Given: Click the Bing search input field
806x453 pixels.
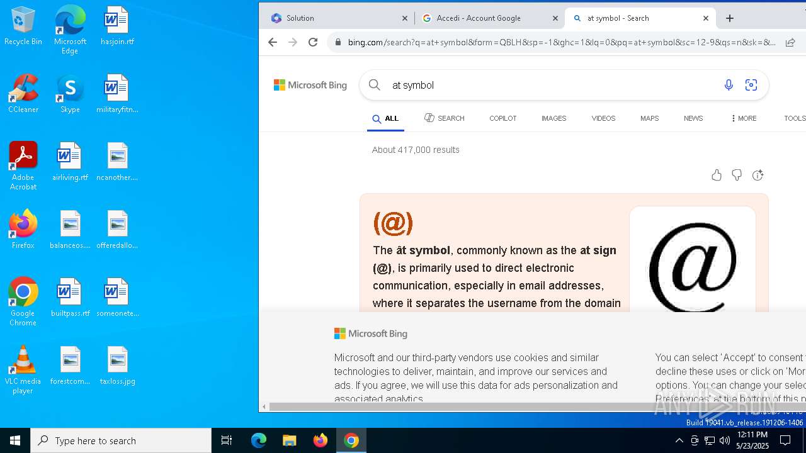Looking at the screenshot, I should click(554, 85).
